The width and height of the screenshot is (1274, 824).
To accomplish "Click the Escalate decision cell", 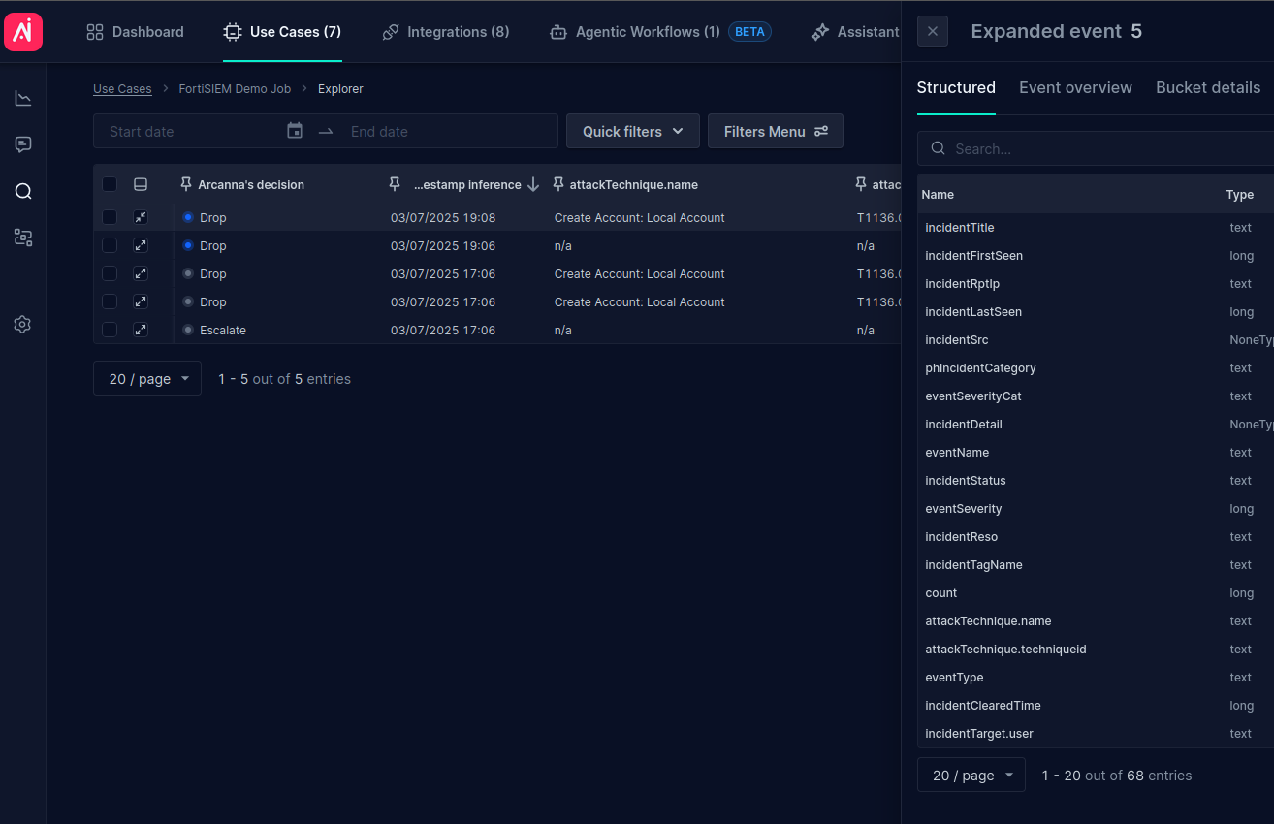I will coord(223,330).
